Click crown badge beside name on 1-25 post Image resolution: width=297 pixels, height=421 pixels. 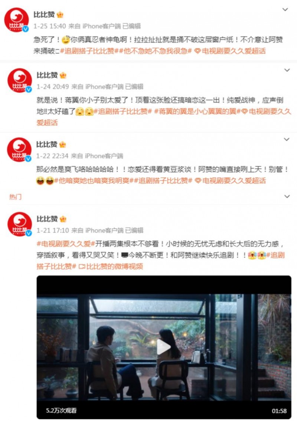tap(60, 15)
